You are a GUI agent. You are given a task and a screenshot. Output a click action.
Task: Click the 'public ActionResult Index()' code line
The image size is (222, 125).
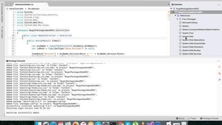[x=44, y=41]
